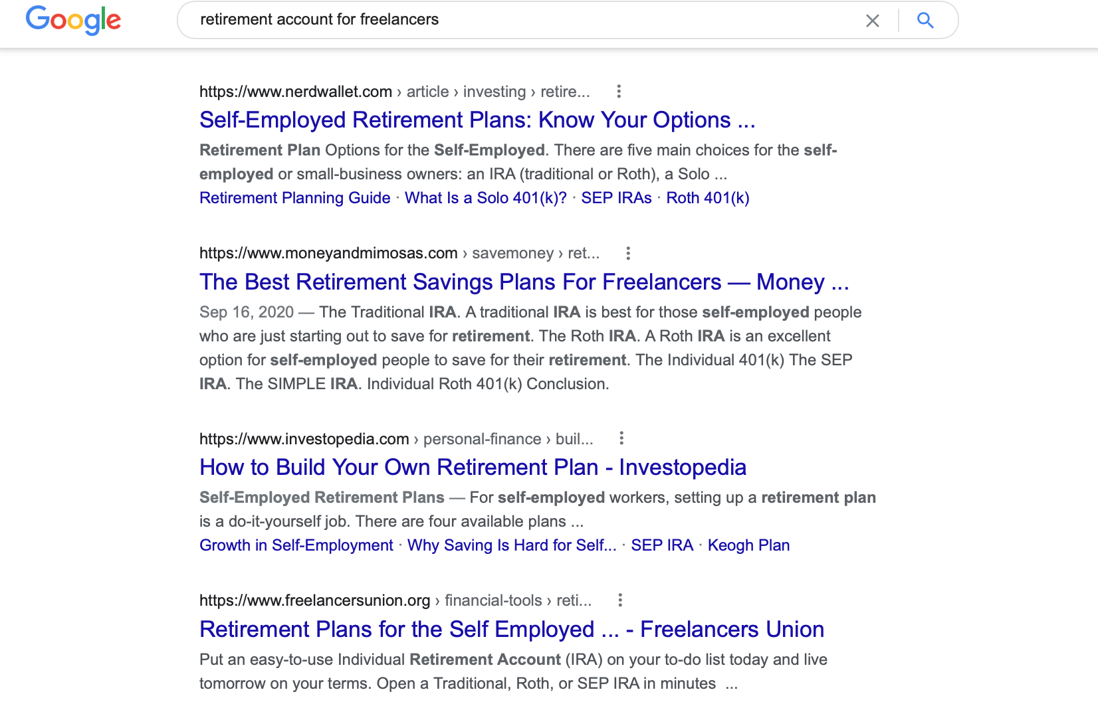The width and height of the screenshot is (1098, 712).
Task: Open the Roth 401(k) sitelink
Action: (707, 198)
